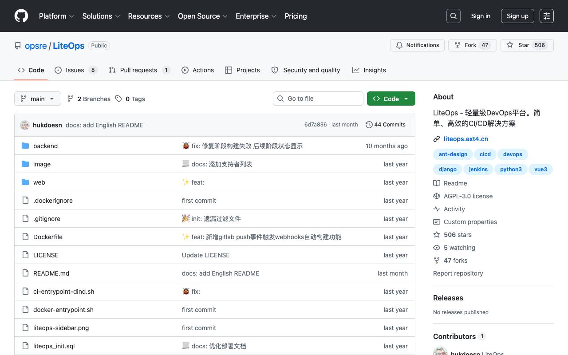Switch to the Insights tab

[x=369, y=70]
